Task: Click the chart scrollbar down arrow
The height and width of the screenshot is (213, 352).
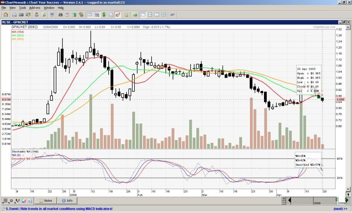Action: [x=348, y=189]
